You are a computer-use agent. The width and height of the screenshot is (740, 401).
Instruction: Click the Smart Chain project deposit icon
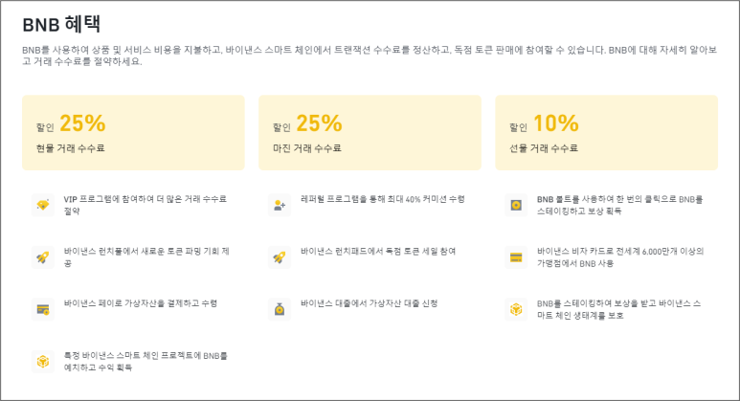click(42, 360)
